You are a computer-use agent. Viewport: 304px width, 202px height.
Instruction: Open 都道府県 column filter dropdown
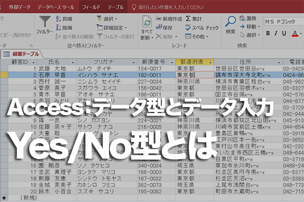tap(210, 63)
